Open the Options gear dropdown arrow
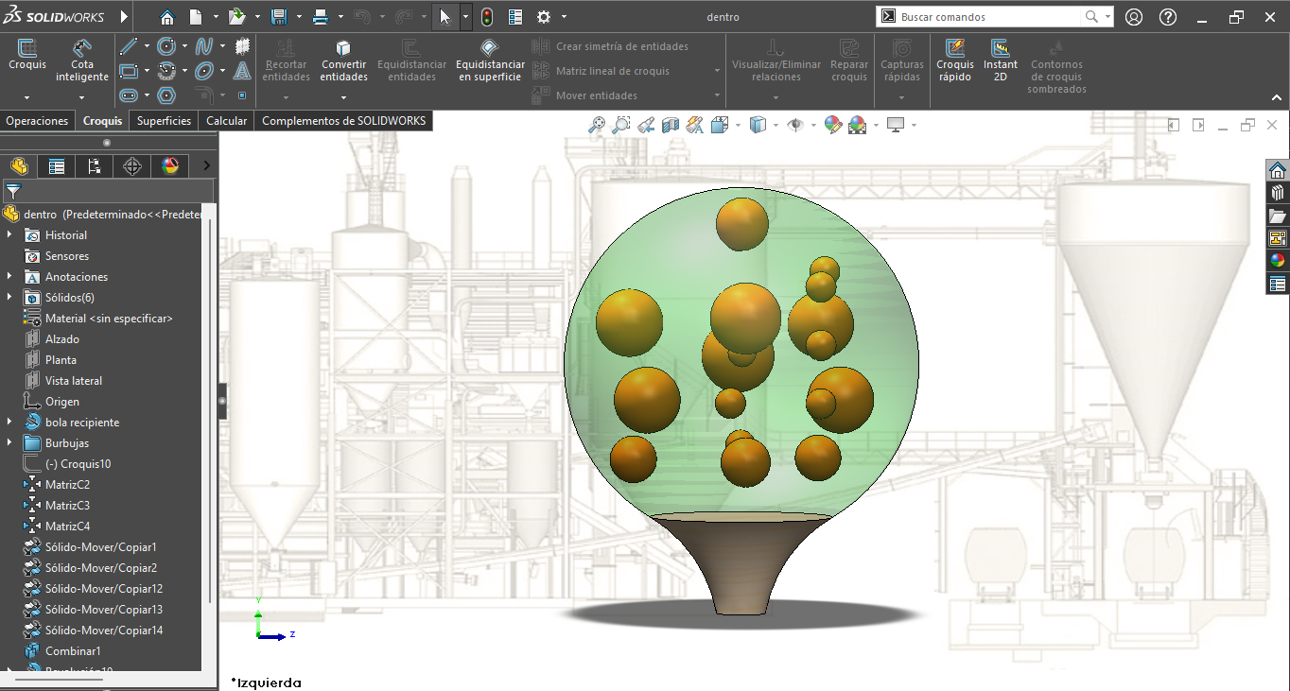This screenshot has height=691, width=1290. click(565, 17)
